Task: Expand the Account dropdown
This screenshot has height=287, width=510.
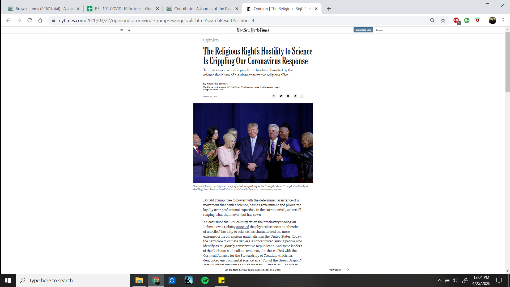Action: [381, 30]
